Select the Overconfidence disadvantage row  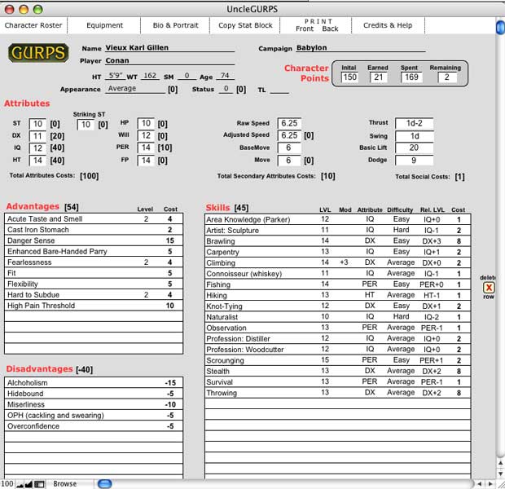94,426
